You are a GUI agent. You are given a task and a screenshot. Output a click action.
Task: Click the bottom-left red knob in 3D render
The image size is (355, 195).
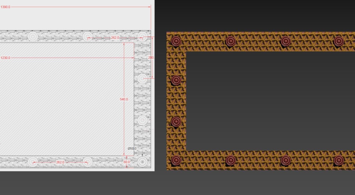coord(176,160)
